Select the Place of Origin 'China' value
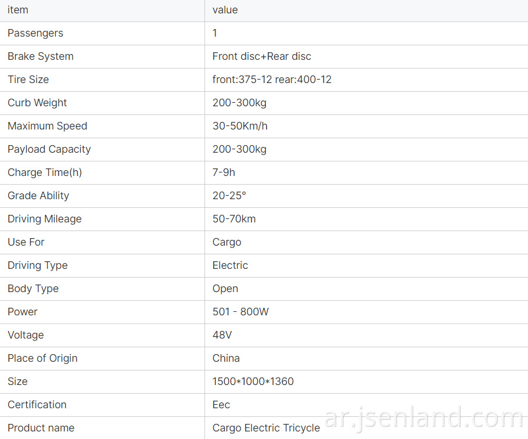Viewport: 528px width, 439px height. [x=226, y=358]
